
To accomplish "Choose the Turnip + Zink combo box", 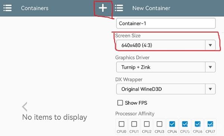I will pyautogui.click(x=166, y=67).
